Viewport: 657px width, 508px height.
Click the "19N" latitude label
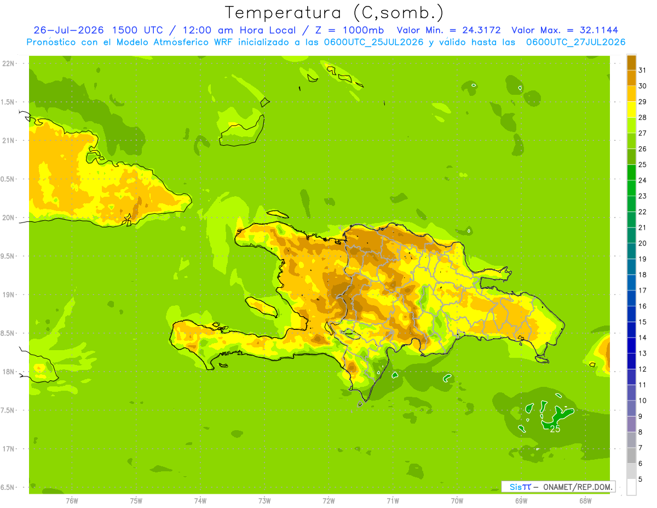click(x=9, y=295)
